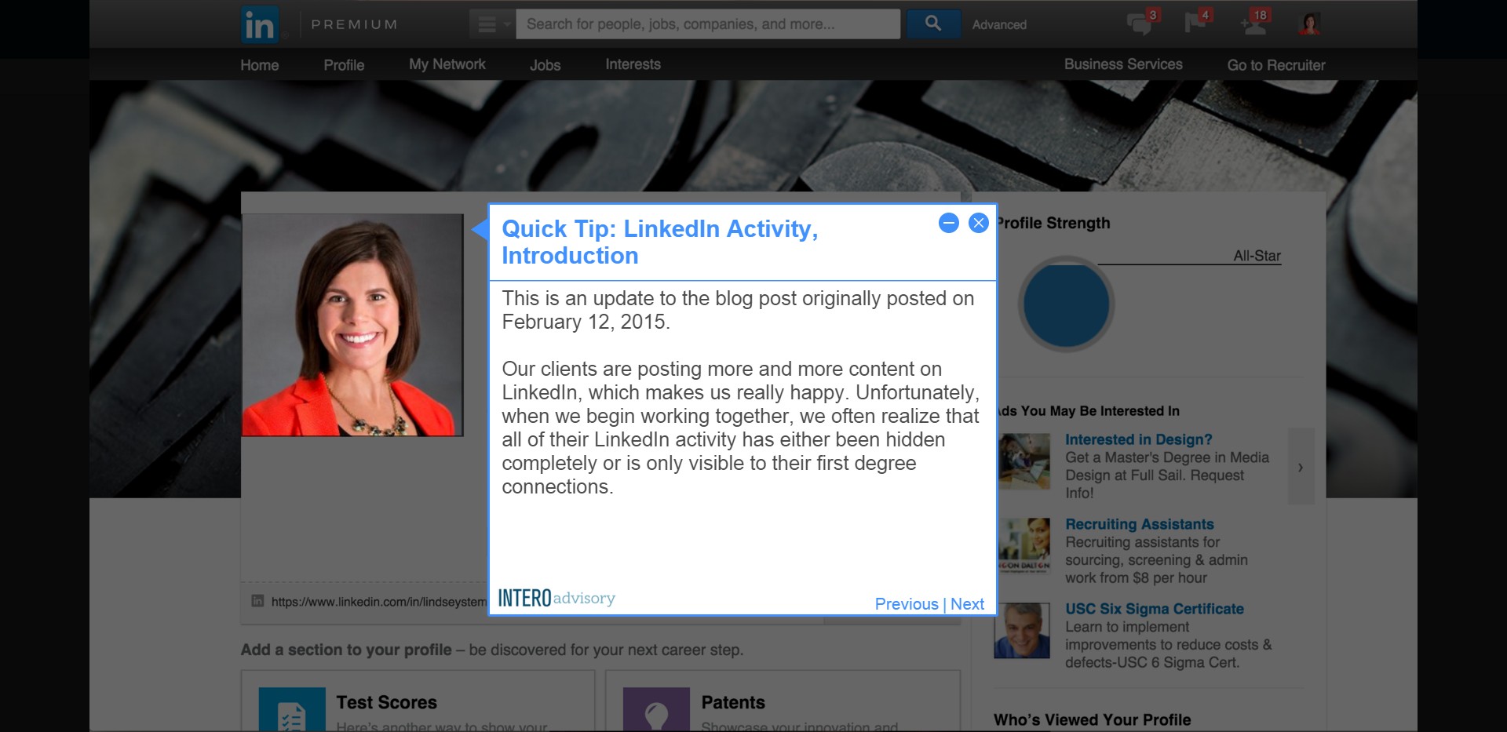Click the Previous link in the tip
This screenshot has width=1507, height=732.
907,604
